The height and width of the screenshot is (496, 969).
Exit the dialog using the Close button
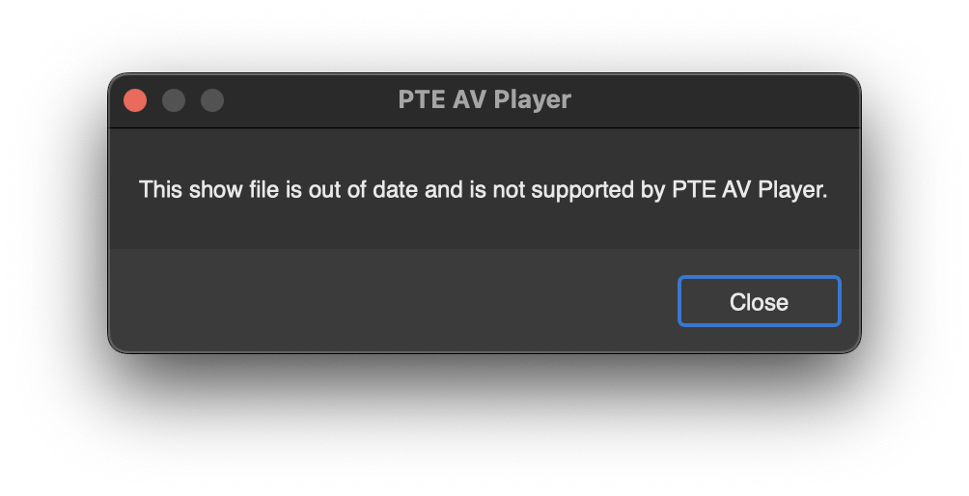coord(759,302)
